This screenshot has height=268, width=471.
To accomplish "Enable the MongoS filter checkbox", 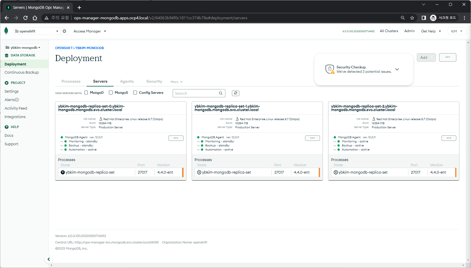I will [111, 93].
